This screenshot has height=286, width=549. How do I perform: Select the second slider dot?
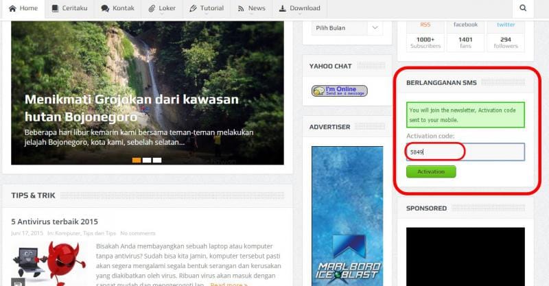point(147,160)
